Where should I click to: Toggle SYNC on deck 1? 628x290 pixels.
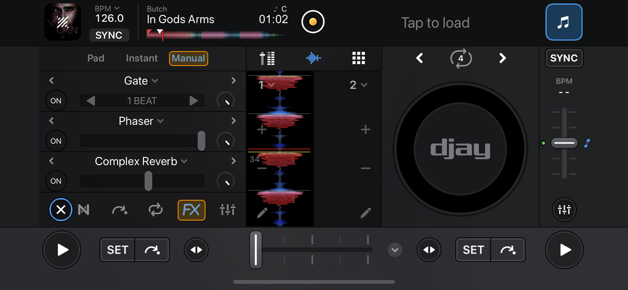[x=109, y=35]
